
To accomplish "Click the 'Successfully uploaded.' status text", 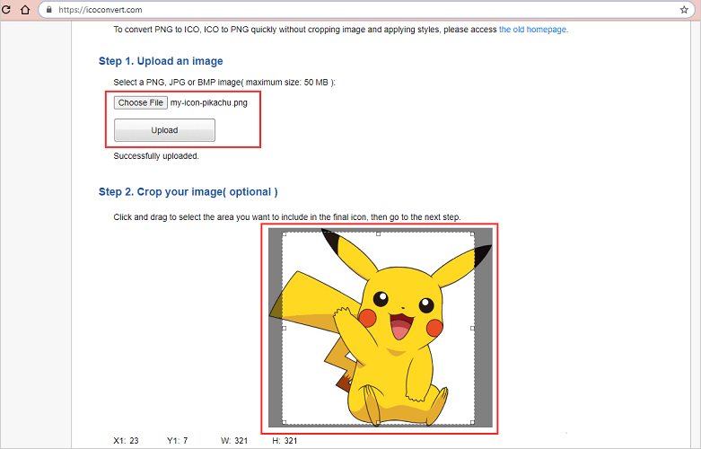I will [x=156, y=156].
